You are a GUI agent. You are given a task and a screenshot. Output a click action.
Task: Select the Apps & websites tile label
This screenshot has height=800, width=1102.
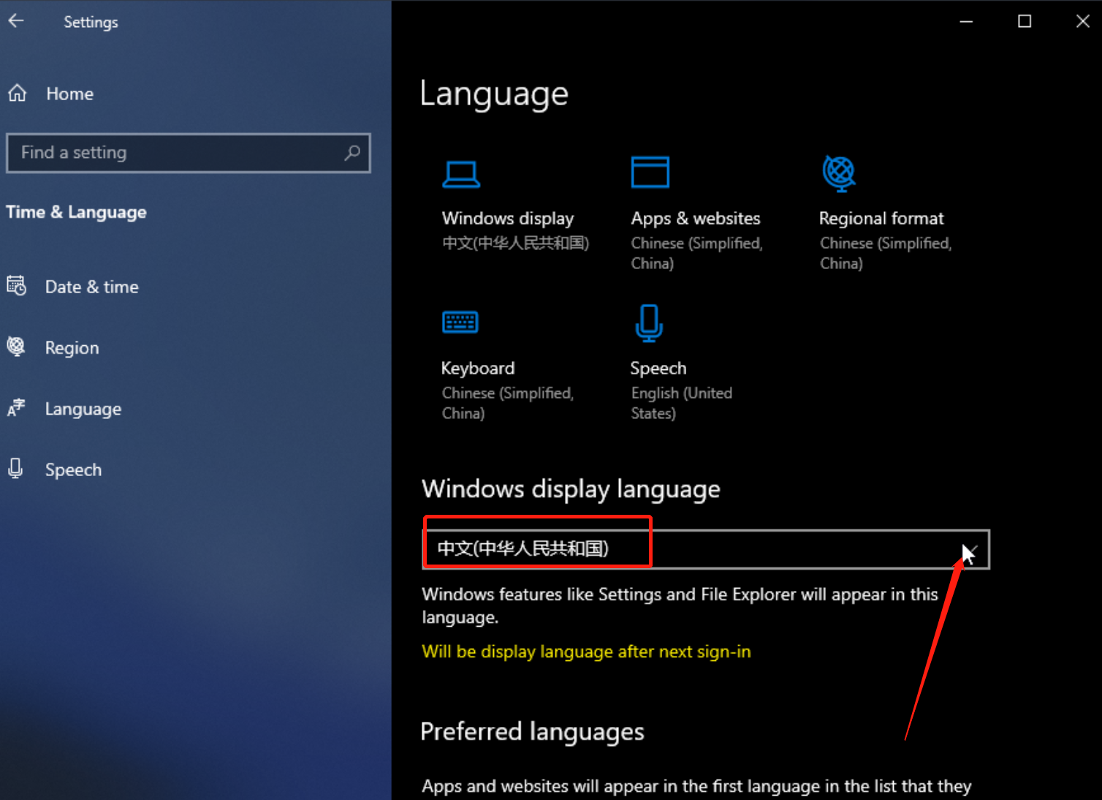pos(696,219)
